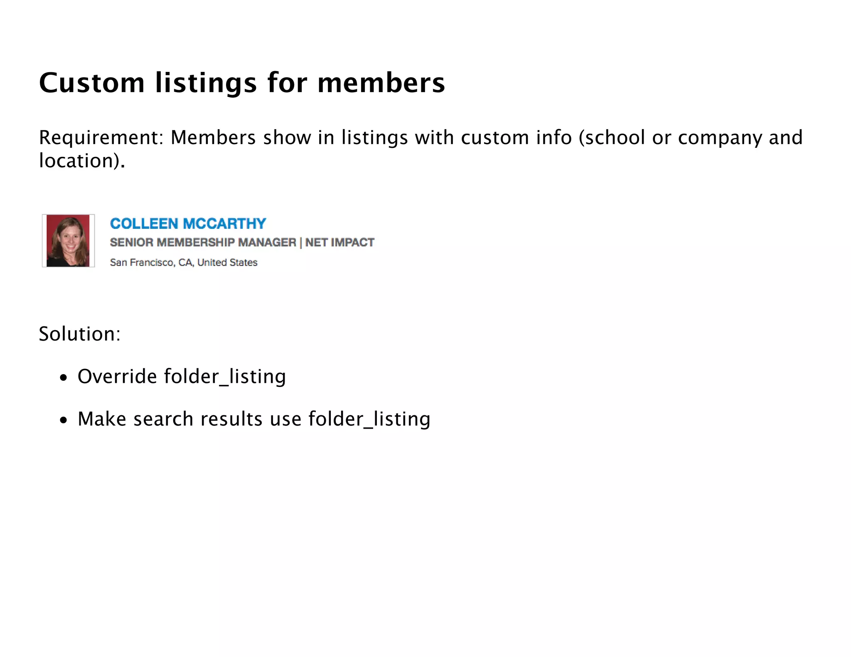Viewport: 851px width, 657px height.
Task: Click "folder_listing" in the first bullet
Action: 225,376
